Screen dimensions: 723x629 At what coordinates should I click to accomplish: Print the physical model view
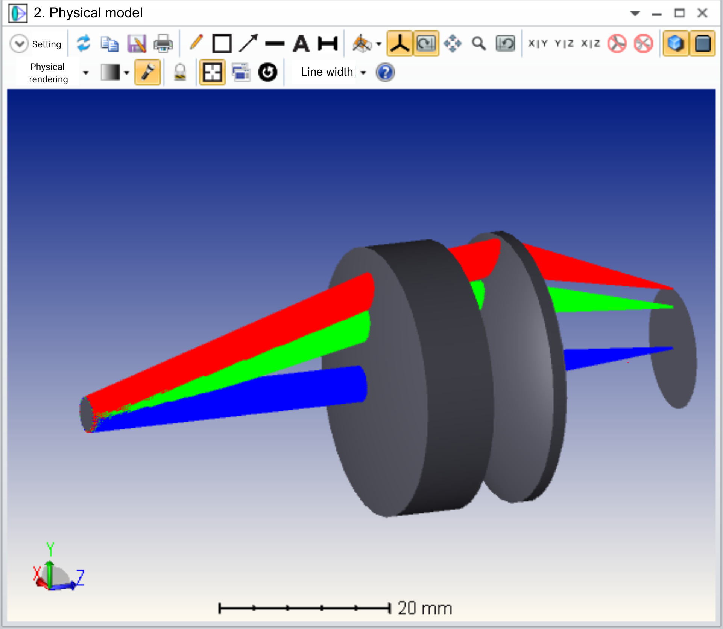163,43
